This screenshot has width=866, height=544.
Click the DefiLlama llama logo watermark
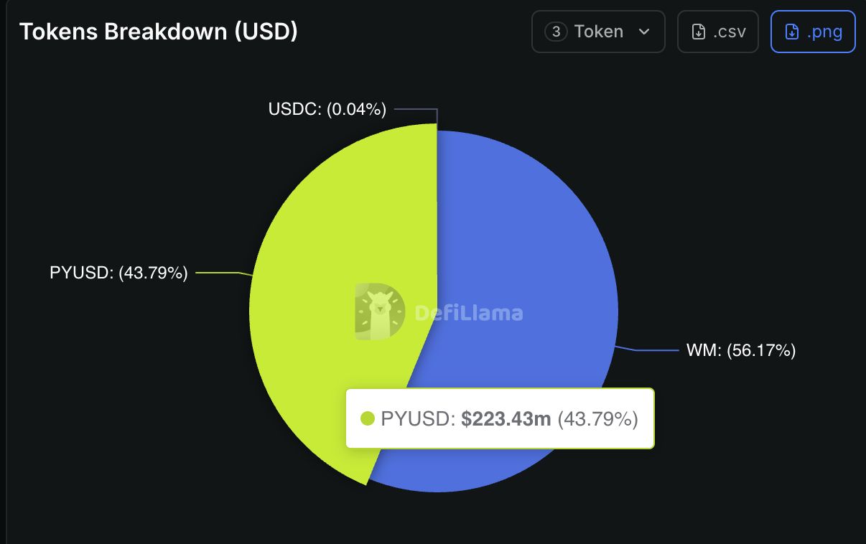pyautogui.click(x=379, y=311)
